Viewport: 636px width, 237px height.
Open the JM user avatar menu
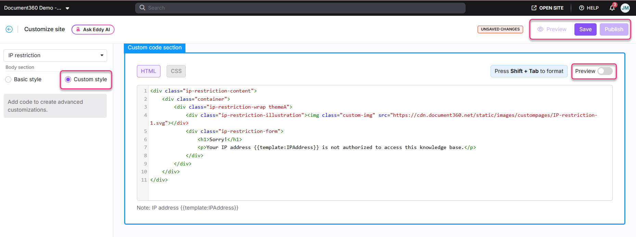pyautogui.click(x=625, y=8)
